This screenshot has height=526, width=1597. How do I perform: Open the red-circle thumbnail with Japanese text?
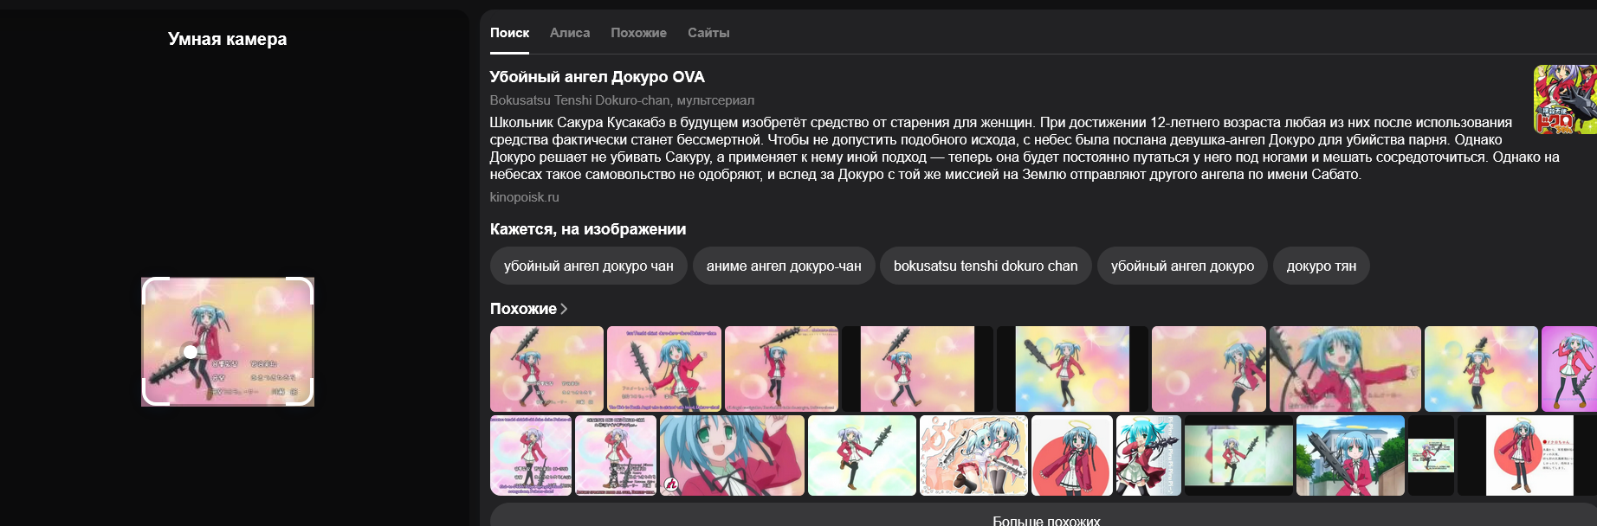coord(1529,455)
